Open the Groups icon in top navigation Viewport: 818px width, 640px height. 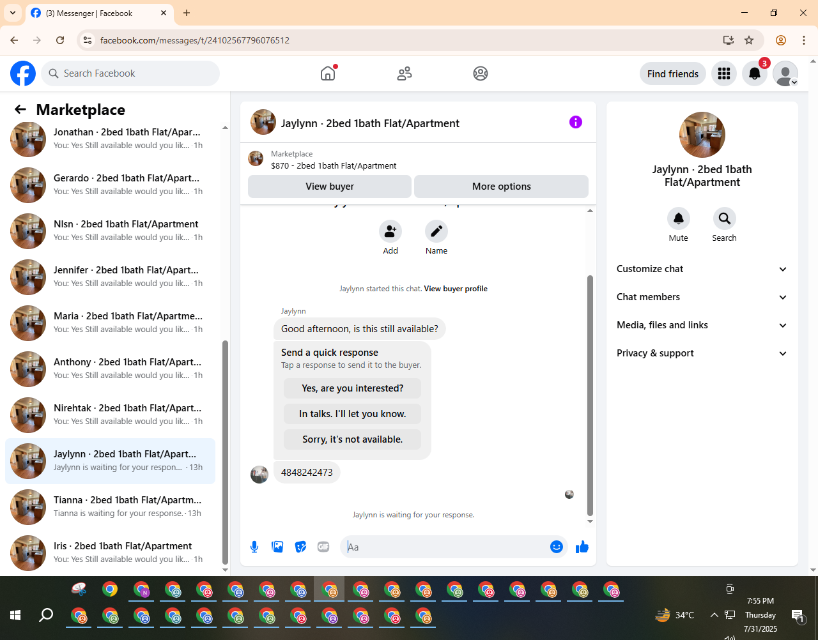pyautogui.click(x=481, y=73)
